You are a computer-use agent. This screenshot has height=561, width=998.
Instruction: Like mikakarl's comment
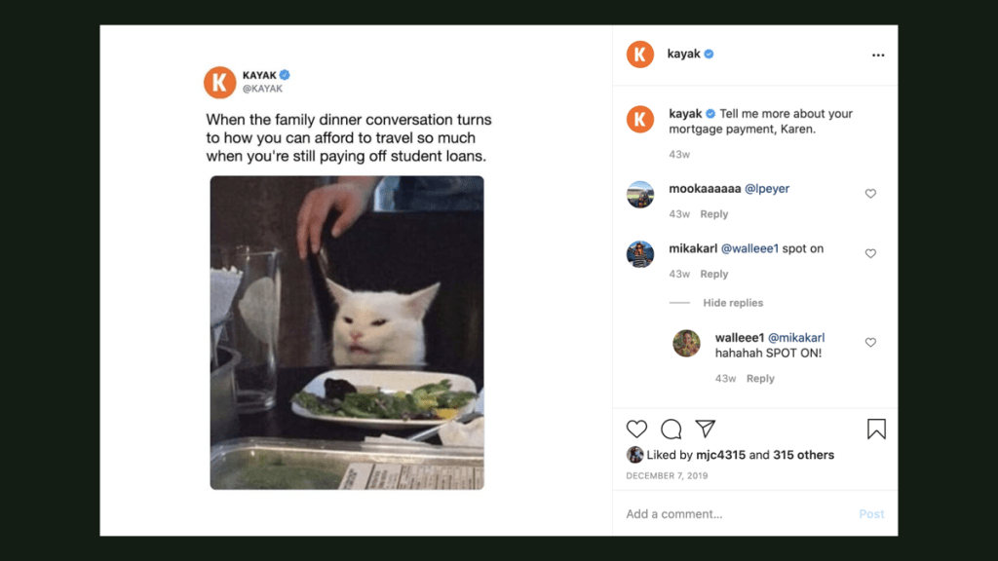tap(870, 253)
